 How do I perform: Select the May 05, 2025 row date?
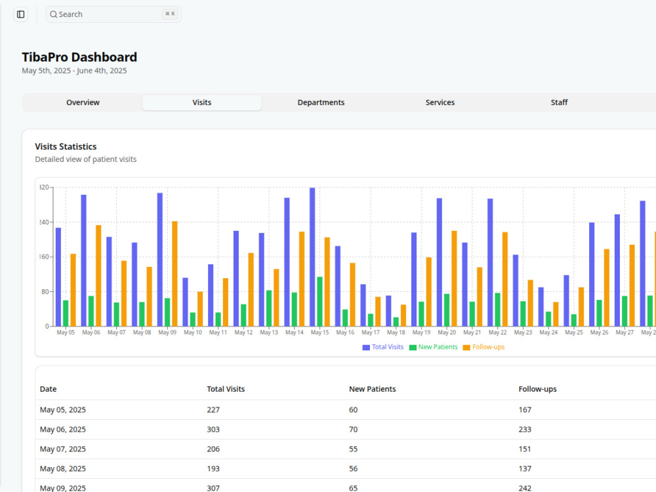click(63, 410)
